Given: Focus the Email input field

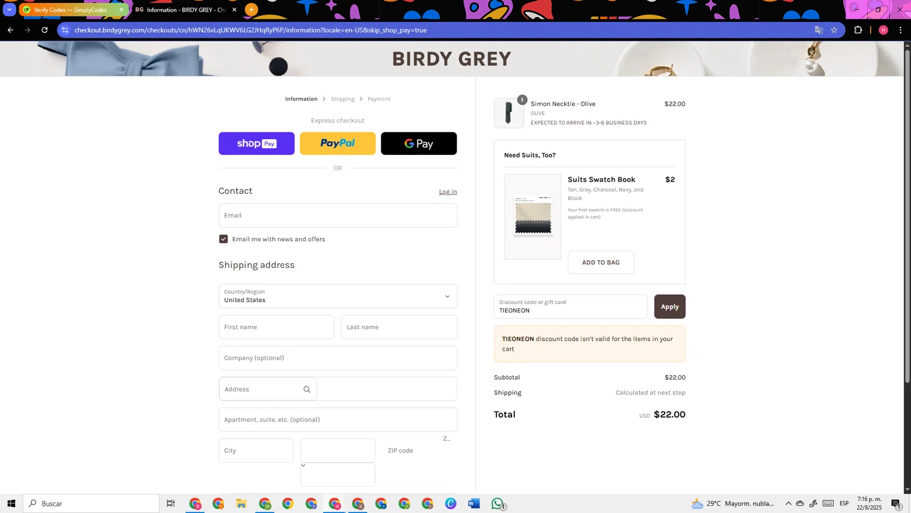Looking at the screenshot, I should point(338,215).
